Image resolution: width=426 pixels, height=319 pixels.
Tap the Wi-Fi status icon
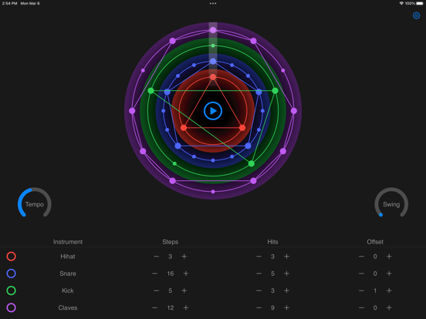click(401, 3)
